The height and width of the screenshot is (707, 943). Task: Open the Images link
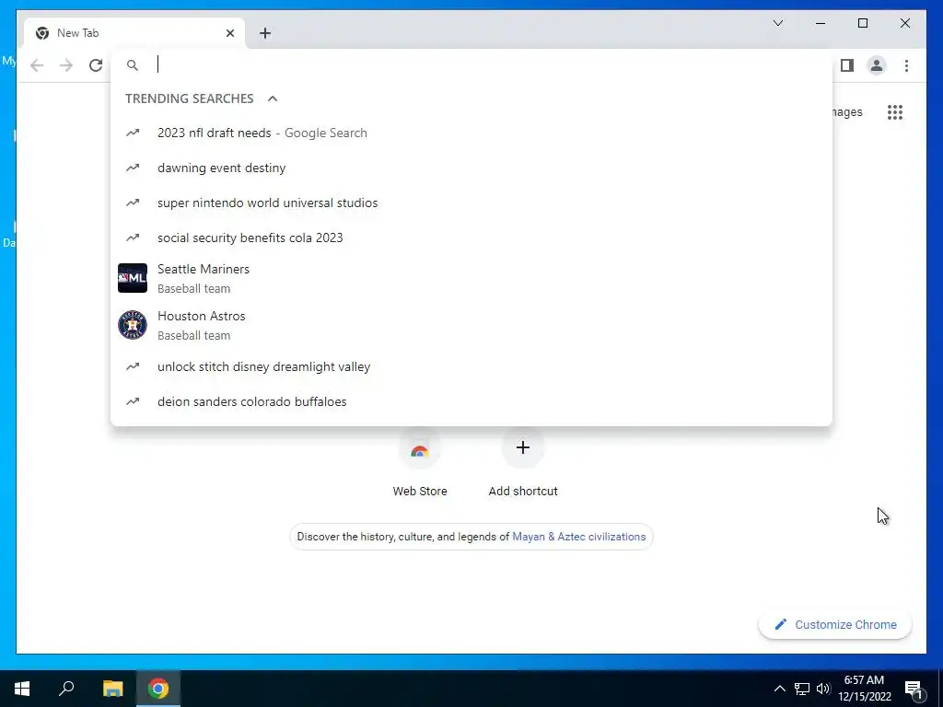(x=847, y=112)
